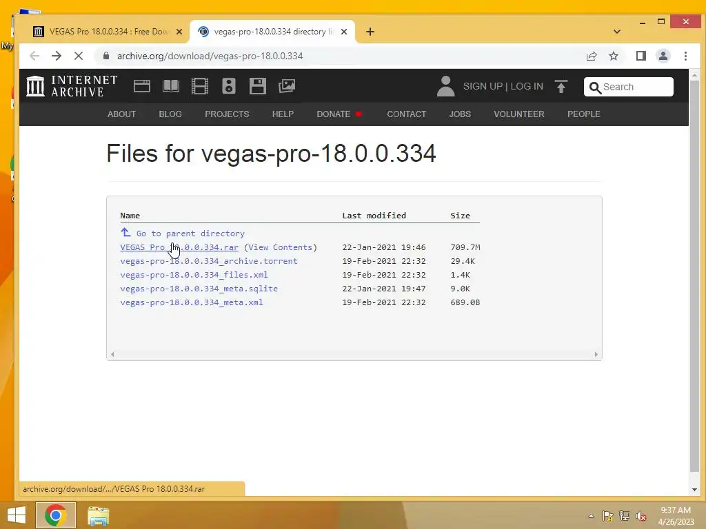
Task: Open the Web (Wayback) icon in Archive header
Action: (x=142, y=86)
